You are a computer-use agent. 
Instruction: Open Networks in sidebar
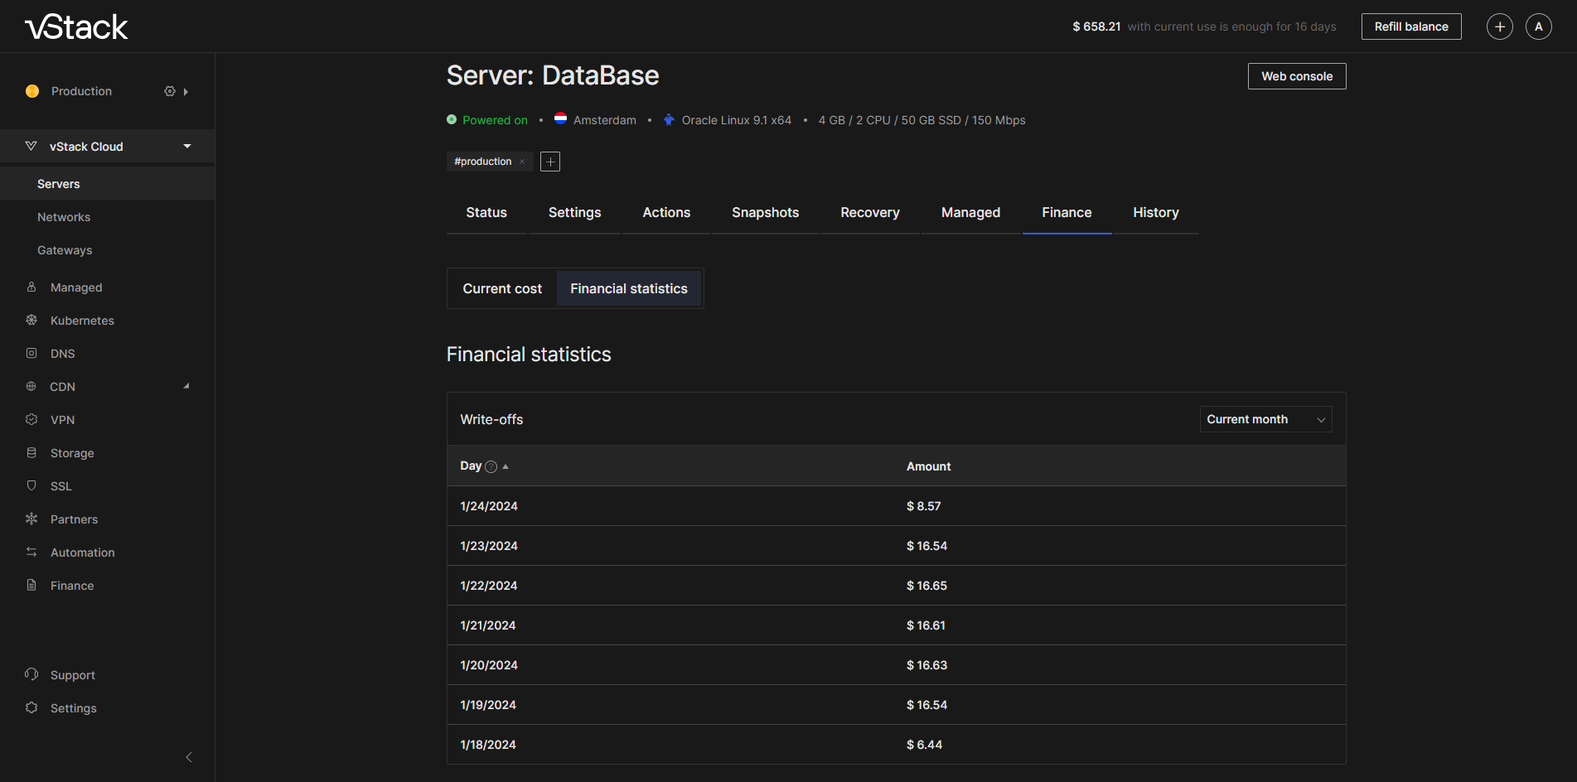click(64, 217)
